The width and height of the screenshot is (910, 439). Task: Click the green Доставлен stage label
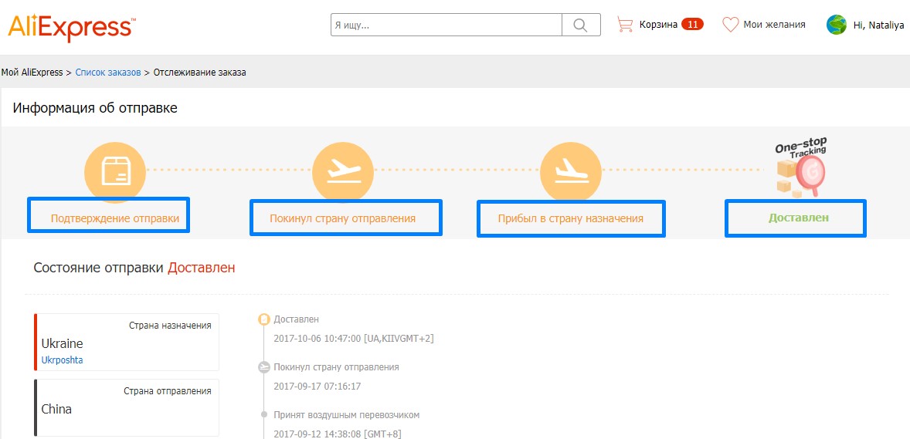click(799, 218)
